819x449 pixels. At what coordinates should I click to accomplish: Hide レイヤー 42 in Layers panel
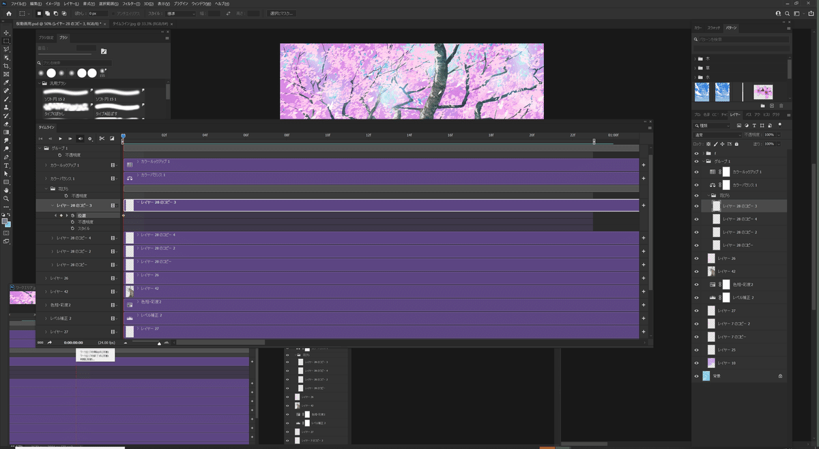coord(697,272)
